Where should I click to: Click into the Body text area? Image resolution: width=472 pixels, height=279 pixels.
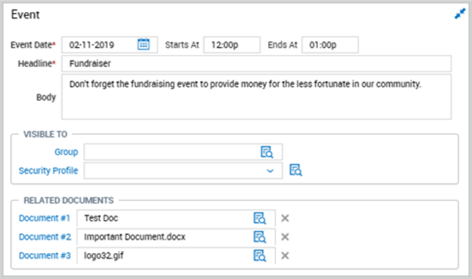point(257,97)
